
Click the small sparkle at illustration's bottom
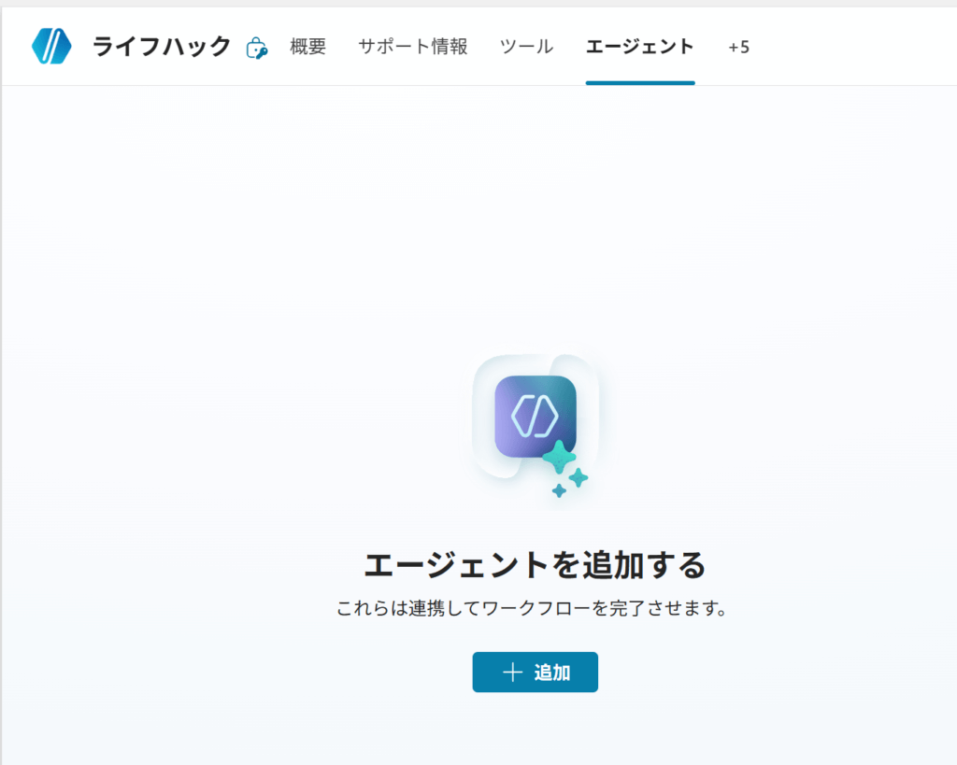pos(559,490)
